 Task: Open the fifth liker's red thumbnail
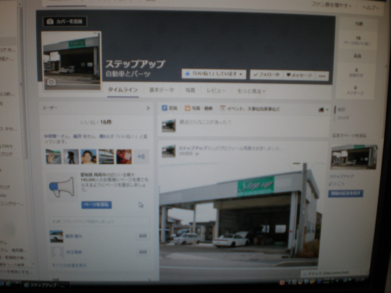124,157
